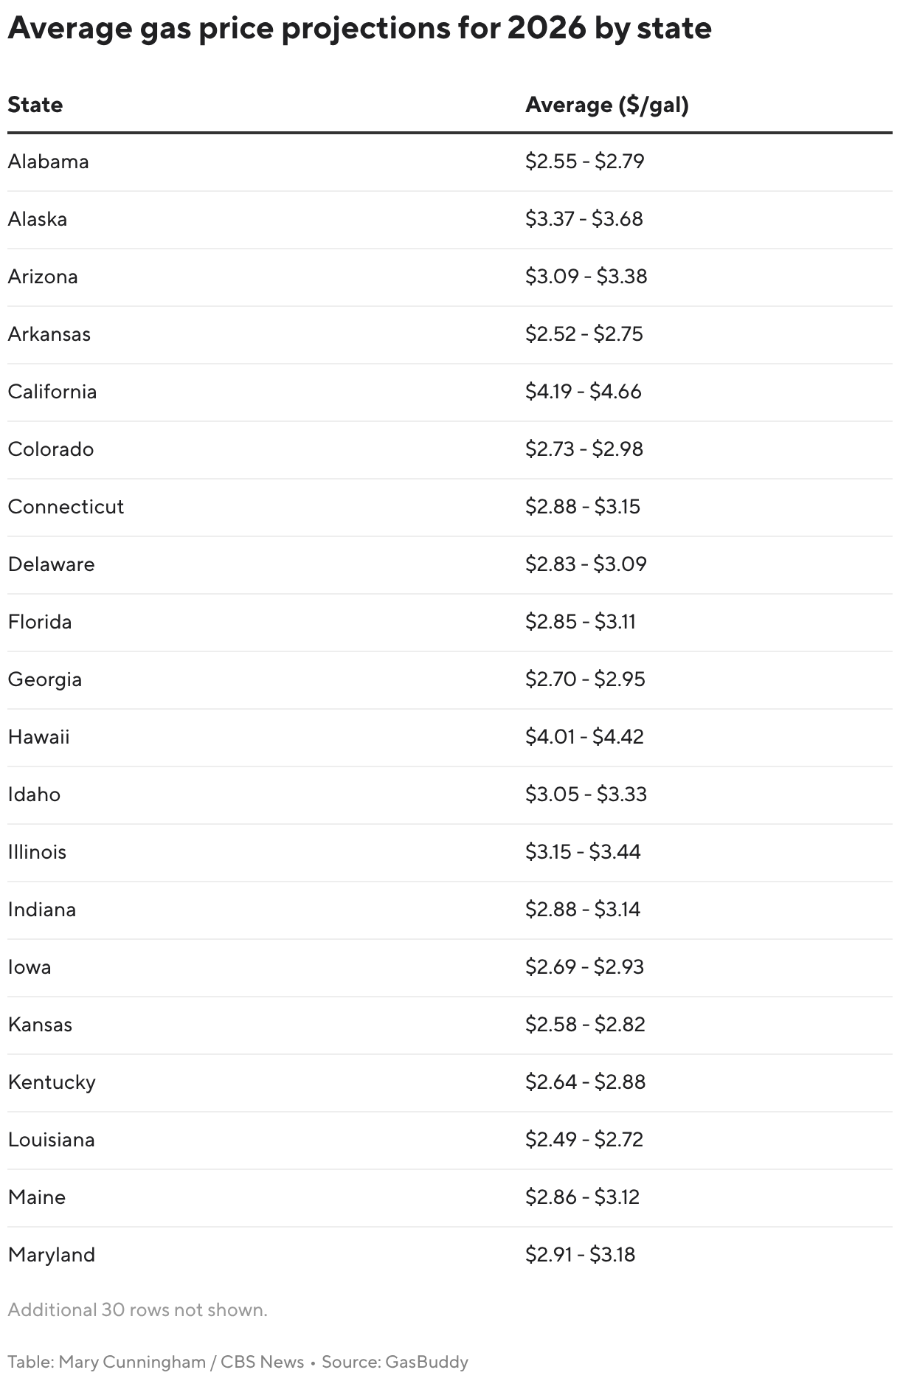Select the Alabama row state name

click(x=49, y=162)
